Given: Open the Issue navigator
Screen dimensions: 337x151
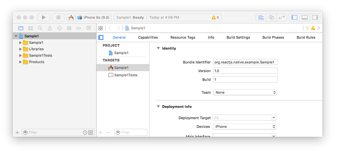Looking at the screenshot, I should coord(50,28).
